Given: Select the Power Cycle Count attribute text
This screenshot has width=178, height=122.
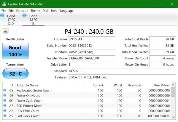Looking at the screenshot, I should click(x=29, y=101).
